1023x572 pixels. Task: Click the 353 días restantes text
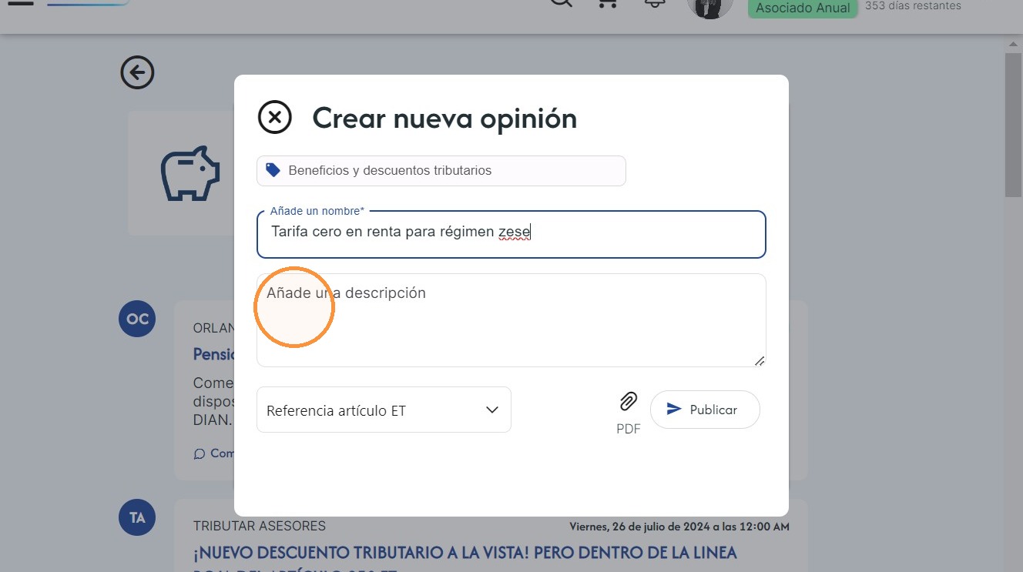click(x=913, y=5)
